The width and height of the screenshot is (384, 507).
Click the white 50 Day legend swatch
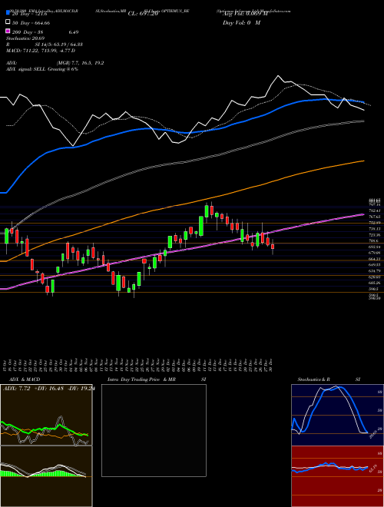click(8, 22)
